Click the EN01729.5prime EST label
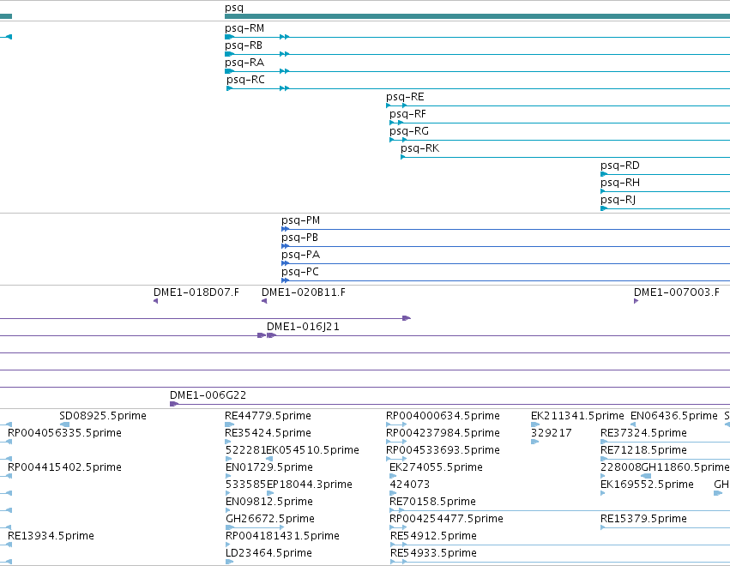 (269, 467)
